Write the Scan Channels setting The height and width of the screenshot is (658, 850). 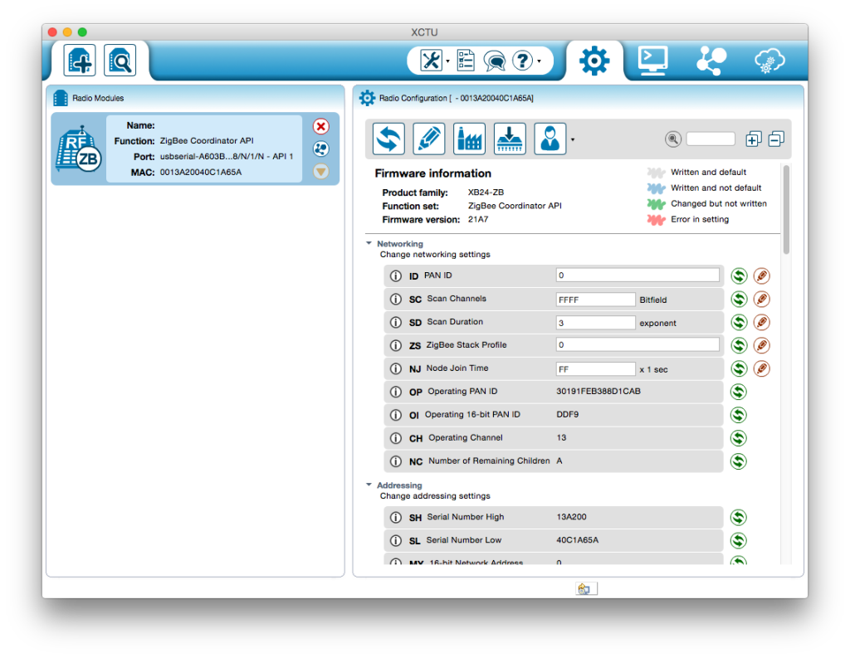click(x=761, y=299)
